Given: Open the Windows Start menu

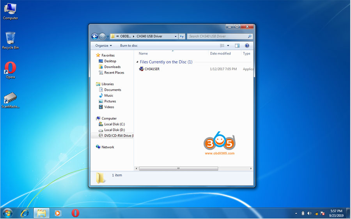Looking at the screenshot, I should point(8,213).
